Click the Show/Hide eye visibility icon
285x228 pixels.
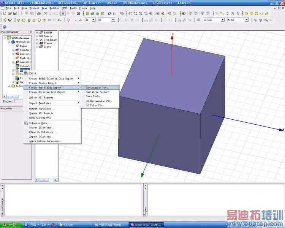click(184, 13)
